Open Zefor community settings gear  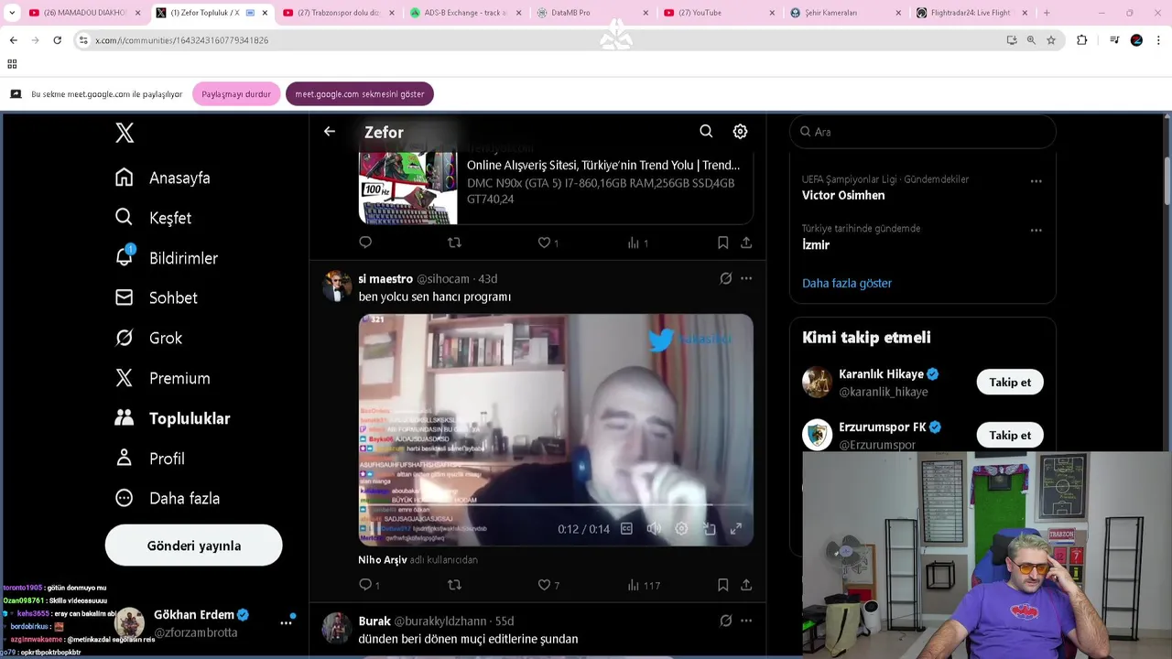(x=740, y=132)
